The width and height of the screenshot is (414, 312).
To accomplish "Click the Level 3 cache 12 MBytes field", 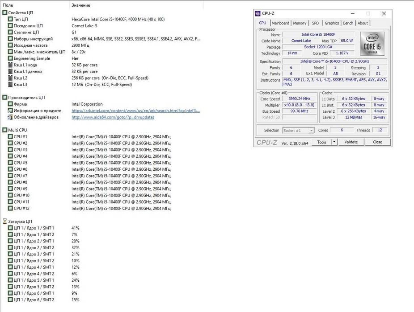I will 354,117.
